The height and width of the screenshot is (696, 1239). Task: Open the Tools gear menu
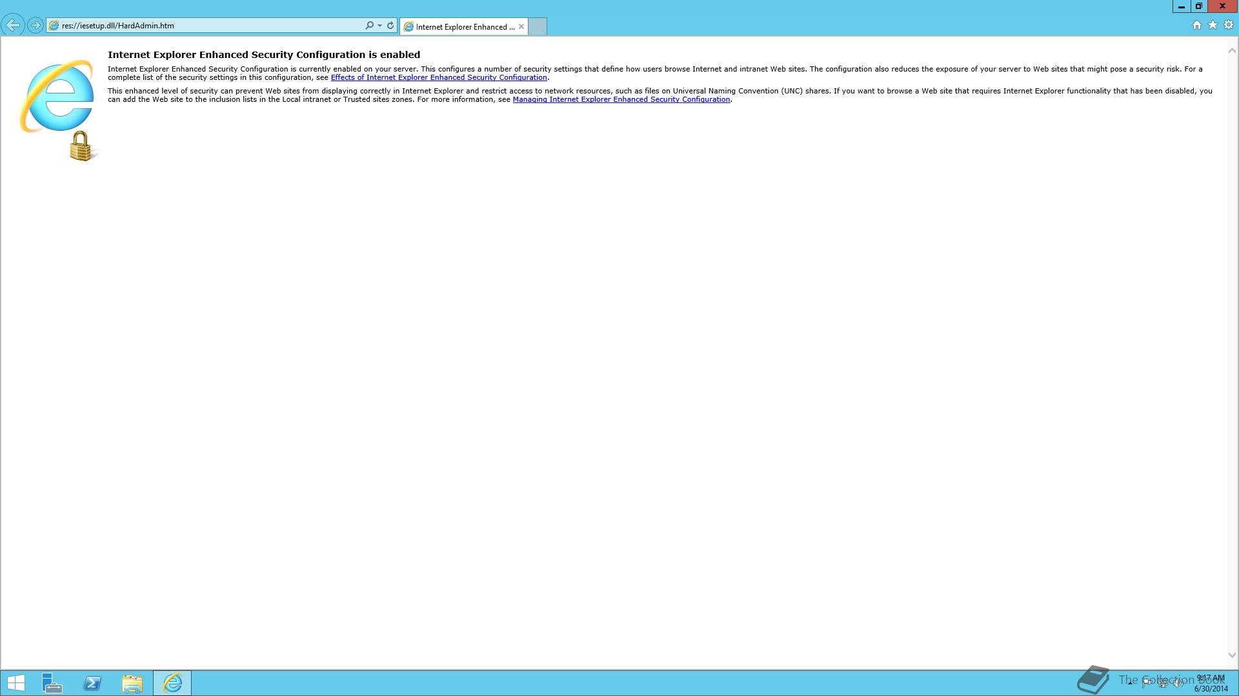click(1229, 25)
